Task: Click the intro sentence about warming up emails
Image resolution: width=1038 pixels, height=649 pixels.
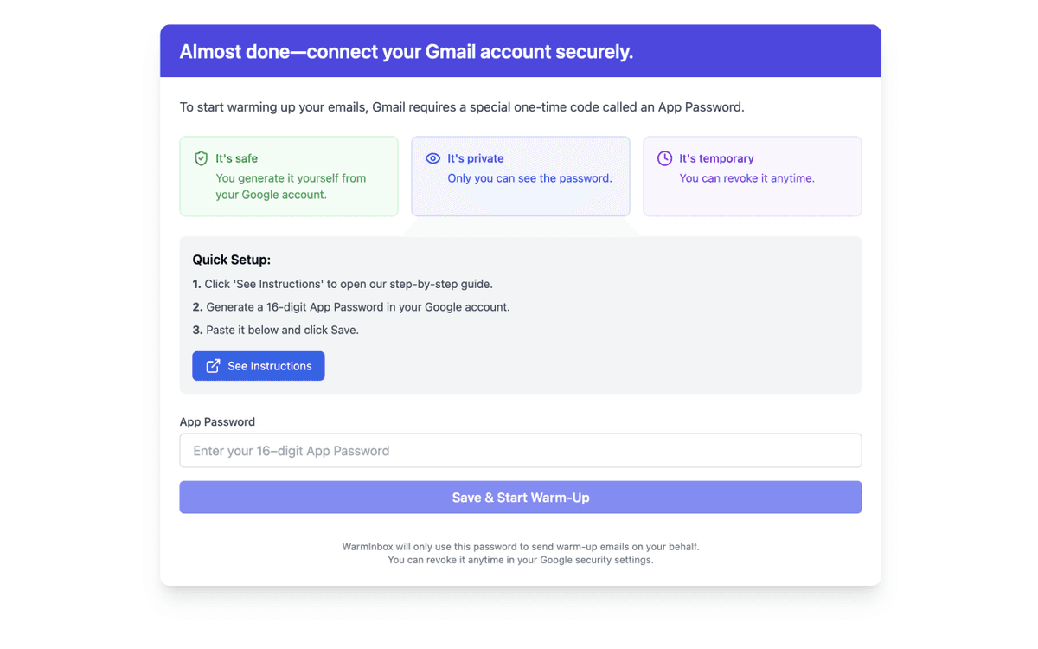Action: 461,107
